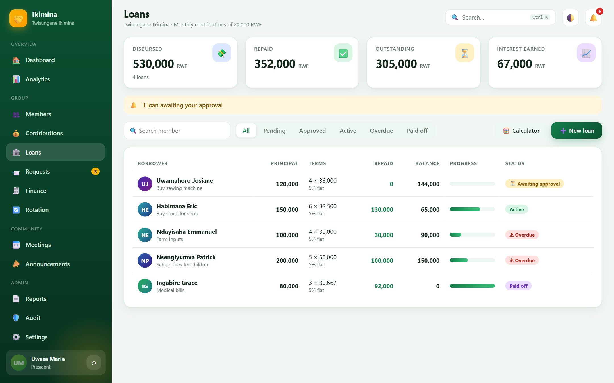The image size is (614, 383).
Task: Open the Finance section
Action: (55, 191)
